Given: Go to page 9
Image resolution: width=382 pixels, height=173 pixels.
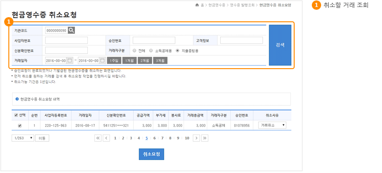Looking at the screenshot, I should 178,138.
